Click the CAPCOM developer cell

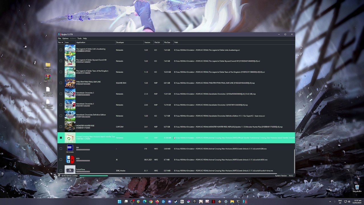pyautogui.click(x=120, y=127)
